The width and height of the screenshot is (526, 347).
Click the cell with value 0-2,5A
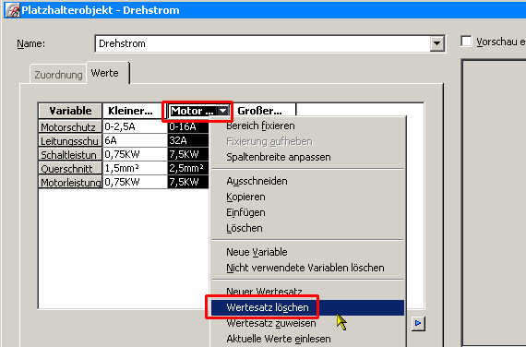point(135,126)
